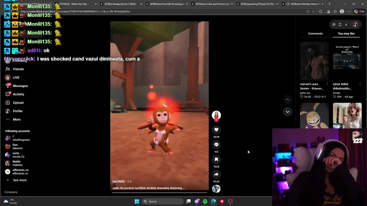The height and width of the screenshot is (206, 367).
Task: Open a new browser tab with plus
Action: [329, 4]
